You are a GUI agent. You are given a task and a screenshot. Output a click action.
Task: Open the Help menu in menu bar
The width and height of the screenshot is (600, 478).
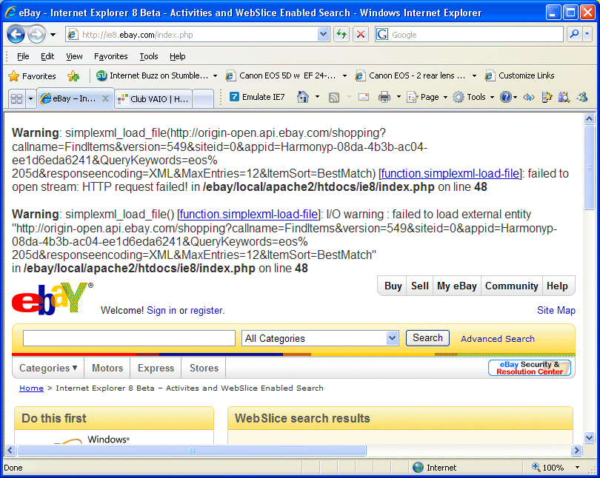coord(178,56)
